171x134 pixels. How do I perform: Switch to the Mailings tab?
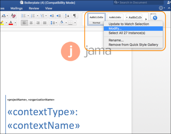coord(16,8)
